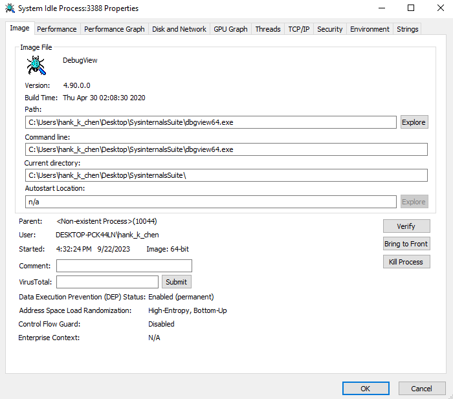Click the title bar bug icon
The height and width of the screenshot is (399, 453).
click(10, 8)
